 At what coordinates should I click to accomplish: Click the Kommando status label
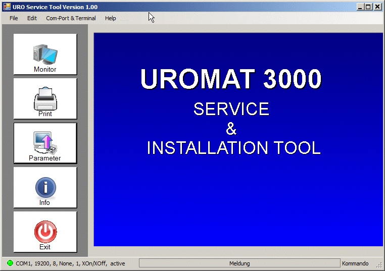pos(355,263)
